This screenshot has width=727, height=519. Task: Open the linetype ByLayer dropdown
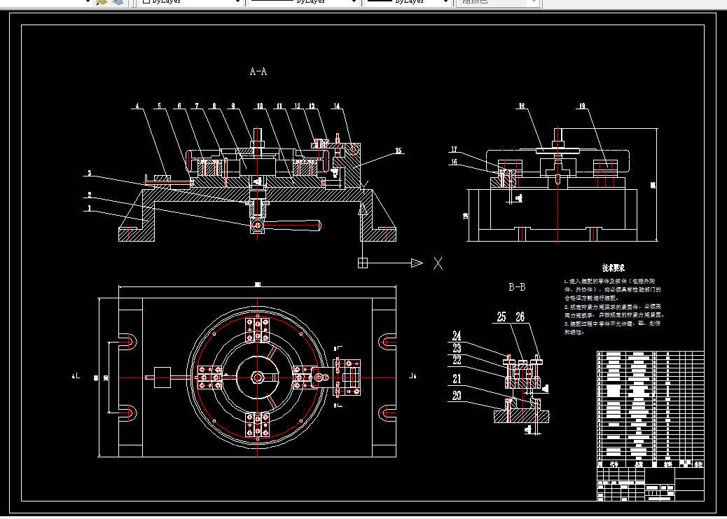tap(304, 2)
